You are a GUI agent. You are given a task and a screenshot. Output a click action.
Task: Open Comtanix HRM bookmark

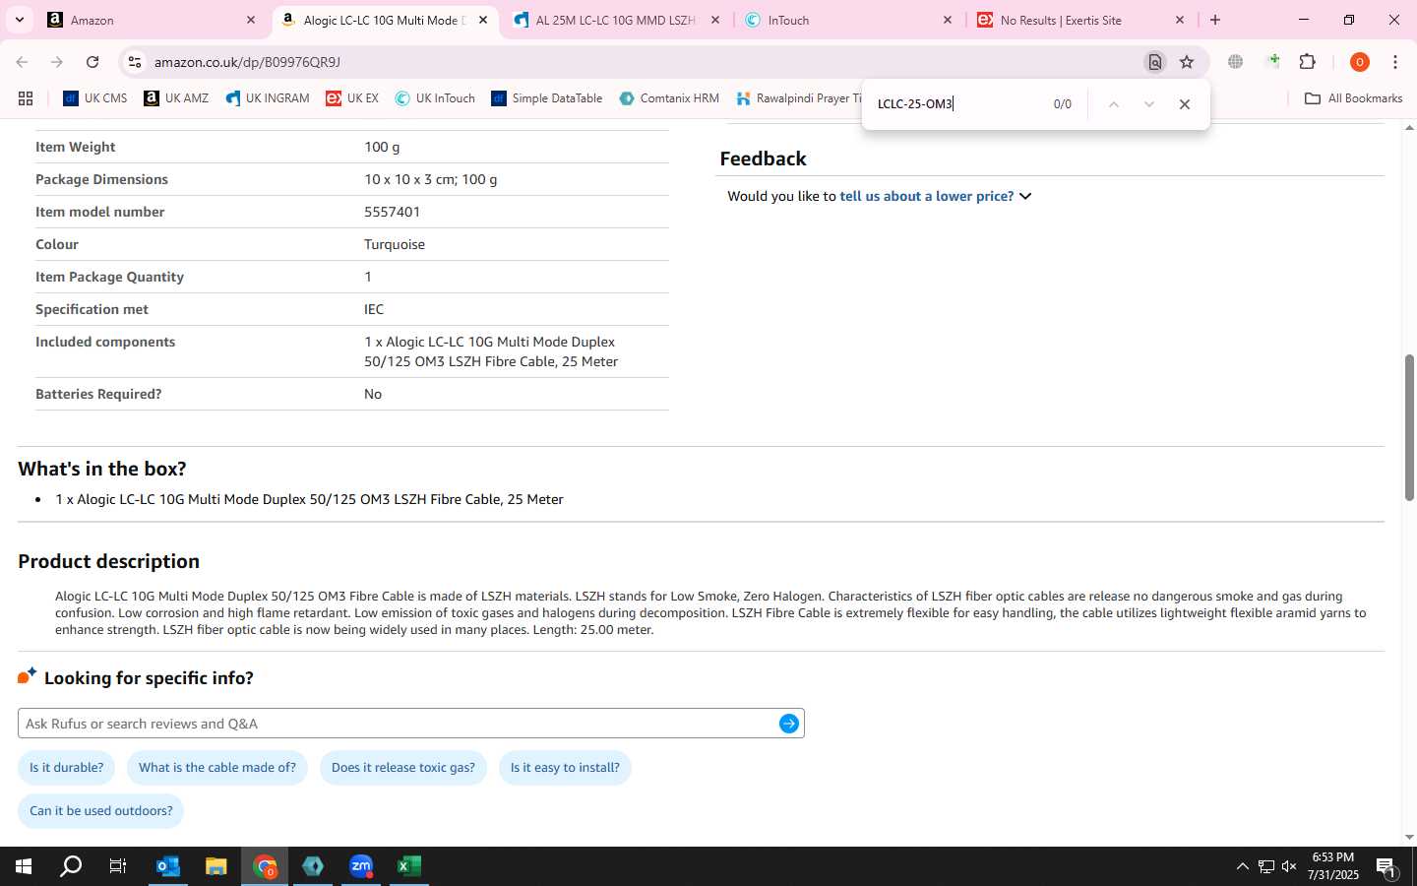pos(669,98)
